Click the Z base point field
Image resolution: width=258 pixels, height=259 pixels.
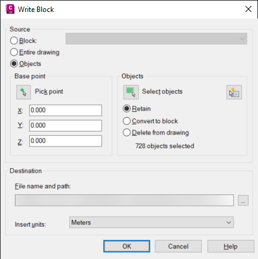pyautogui.click(x=66, y=141)
